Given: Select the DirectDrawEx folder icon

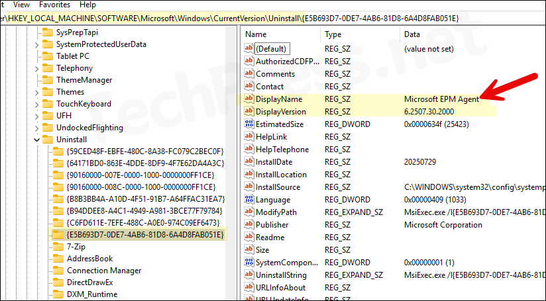Looking at the screenshot, I should tap(58, 282).
